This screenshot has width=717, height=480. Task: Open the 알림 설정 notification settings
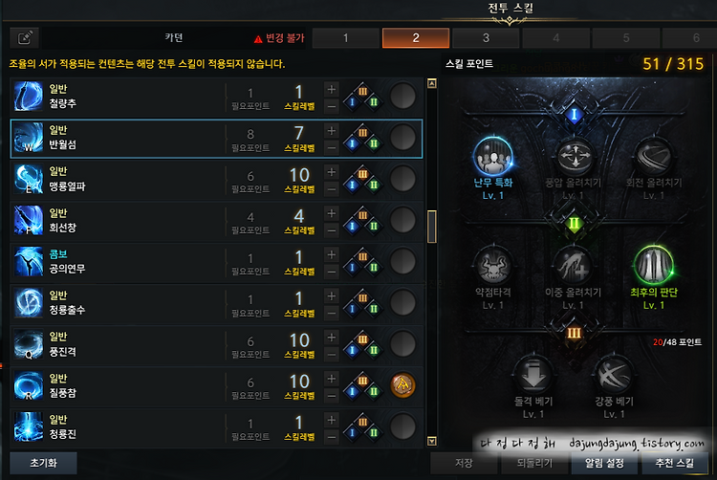pyautogui.click(x=604, y=463)
